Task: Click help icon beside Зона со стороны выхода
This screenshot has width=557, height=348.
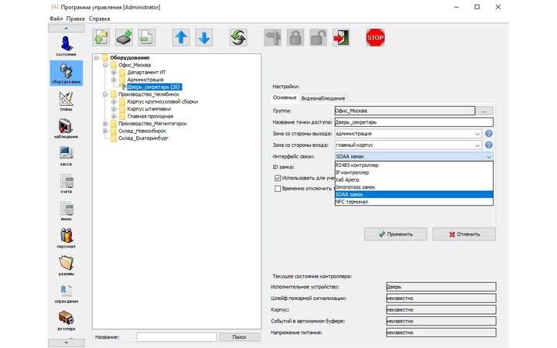Action: pos(489,133)
